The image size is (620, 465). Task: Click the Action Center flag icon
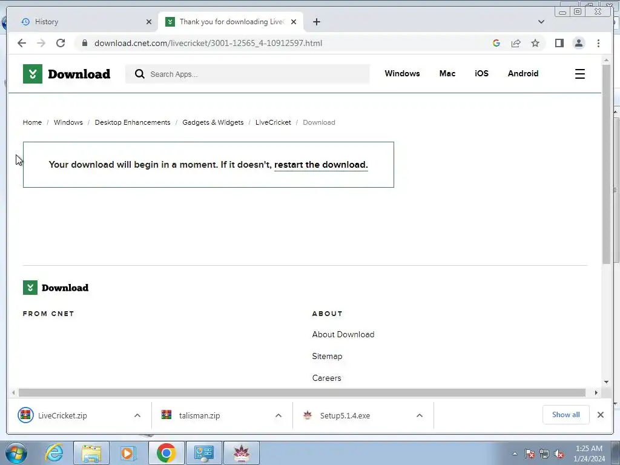(529, 453)
